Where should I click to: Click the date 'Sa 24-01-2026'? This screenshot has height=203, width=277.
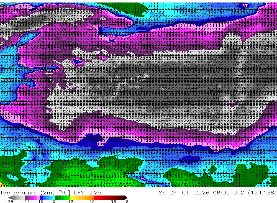(184, 193)
